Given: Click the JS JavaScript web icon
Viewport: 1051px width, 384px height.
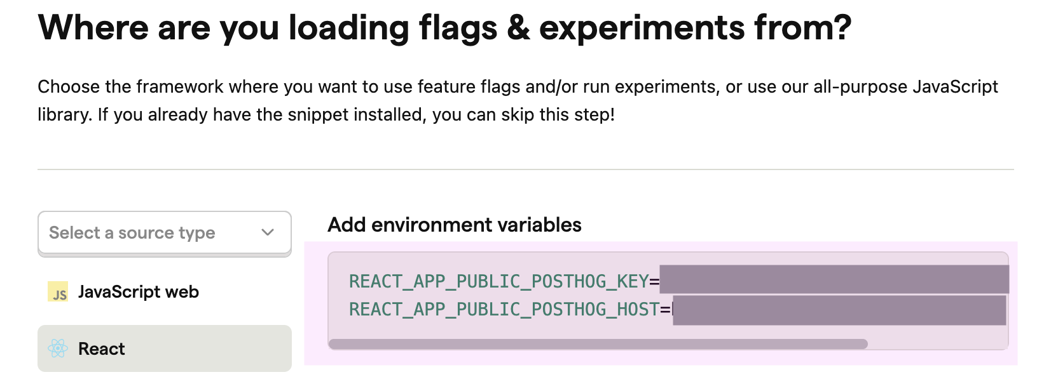Looking at the screenshot, I should click(58, 292).
